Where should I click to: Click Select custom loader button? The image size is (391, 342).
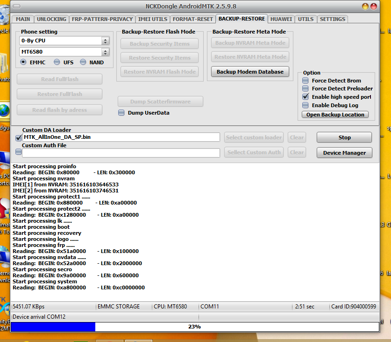pyautogui.click(x=254, y=137)
